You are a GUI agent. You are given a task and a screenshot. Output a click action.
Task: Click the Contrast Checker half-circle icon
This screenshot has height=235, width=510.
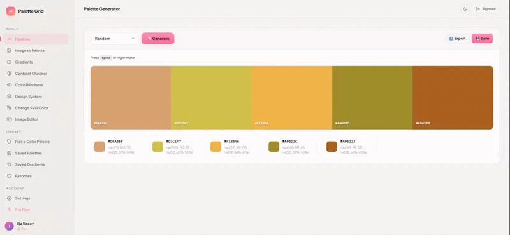pyautogui.click(x=9, y=74)
